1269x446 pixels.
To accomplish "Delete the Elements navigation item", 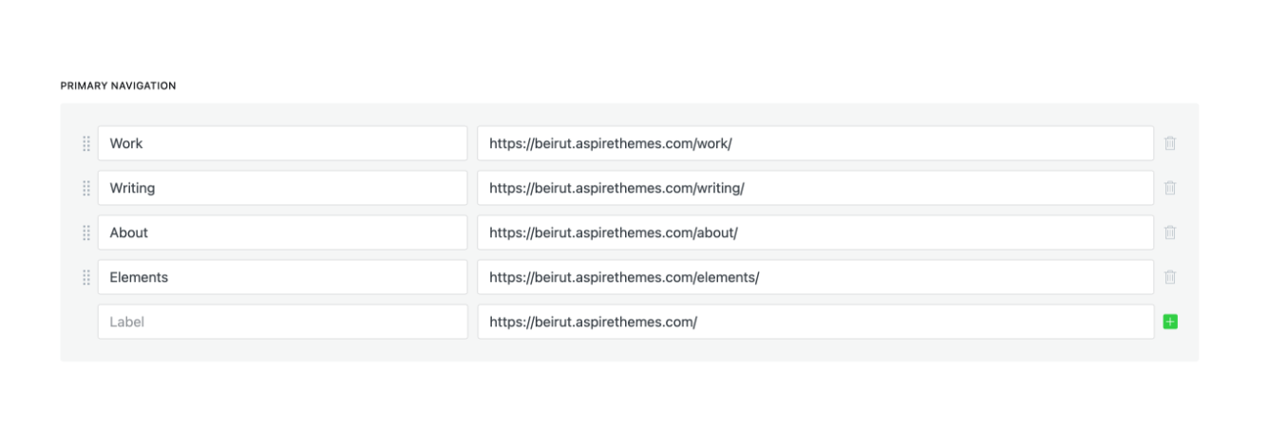I will [1170, 277].
